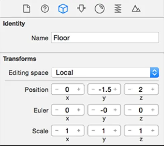
Task: Click the Name field containing Floor
Action: [105, 38]
